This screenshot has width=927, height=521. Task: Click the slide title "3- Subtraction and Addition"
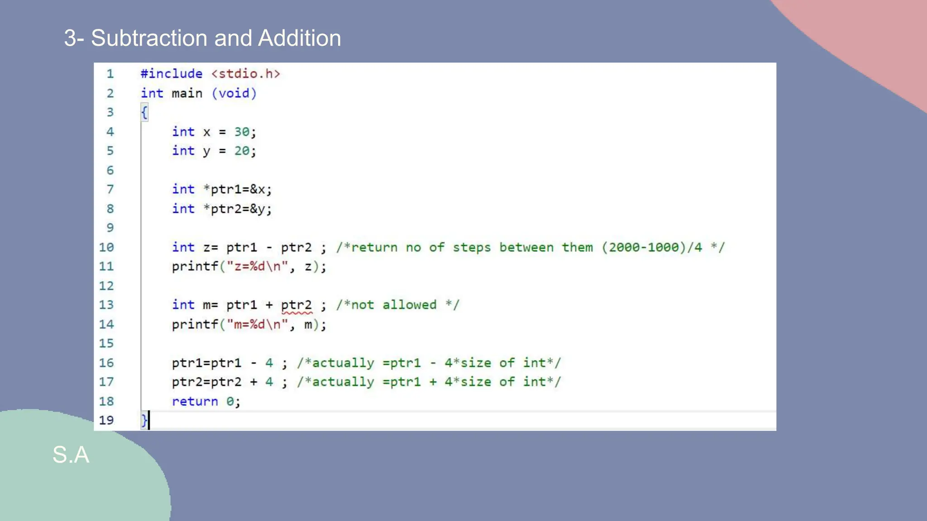click(202, 38)
